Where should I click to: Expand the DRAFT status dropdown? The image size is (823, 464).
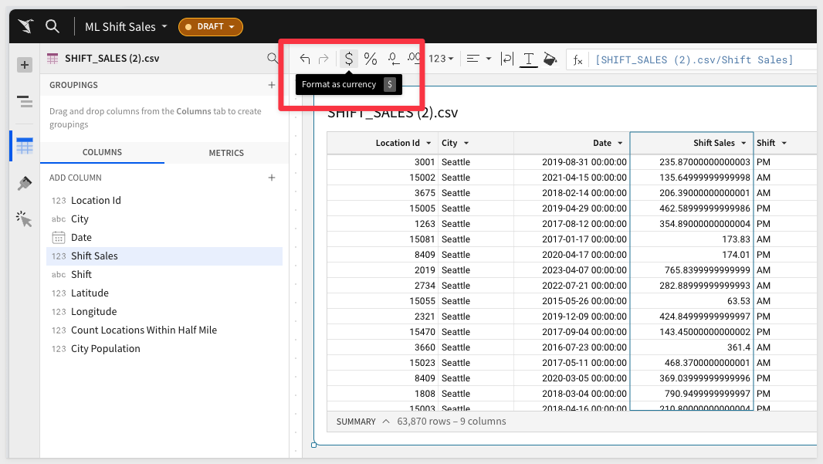tap(210, 27)
